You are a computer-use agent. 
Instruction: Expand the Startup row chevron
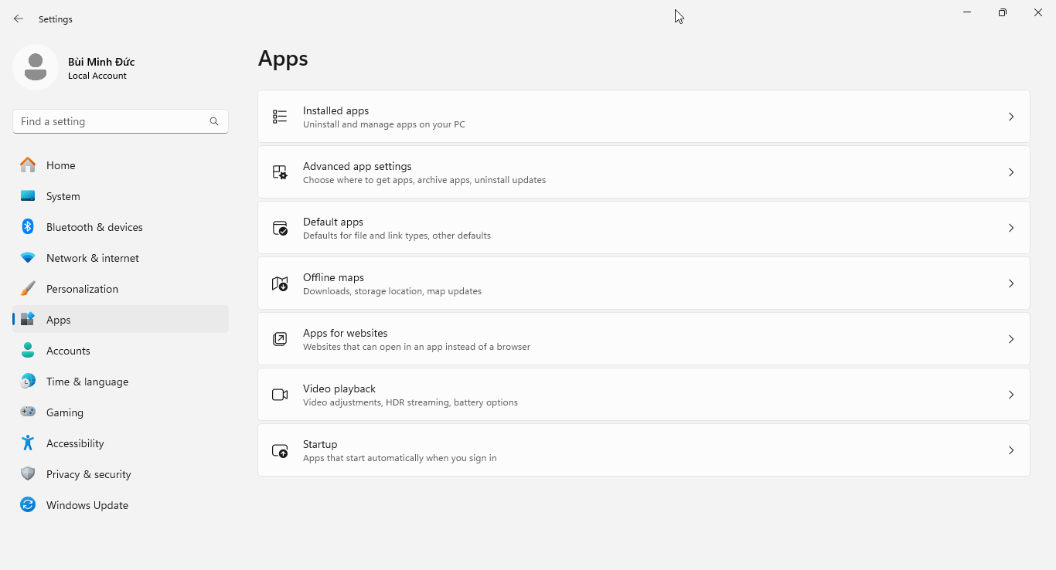1010,450
